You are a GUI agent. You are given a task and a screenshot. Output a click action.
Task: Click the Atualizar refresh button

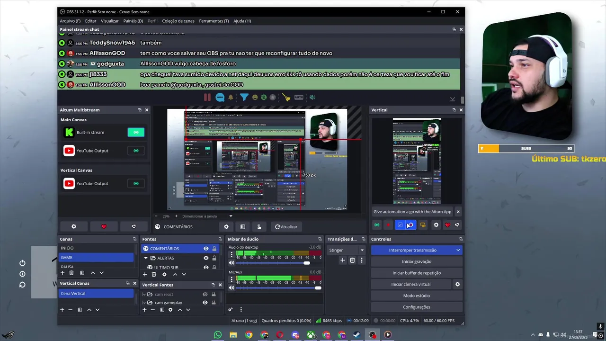click(x=286, y=227)
